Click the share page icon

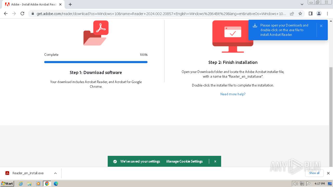[x=292, y=14]
